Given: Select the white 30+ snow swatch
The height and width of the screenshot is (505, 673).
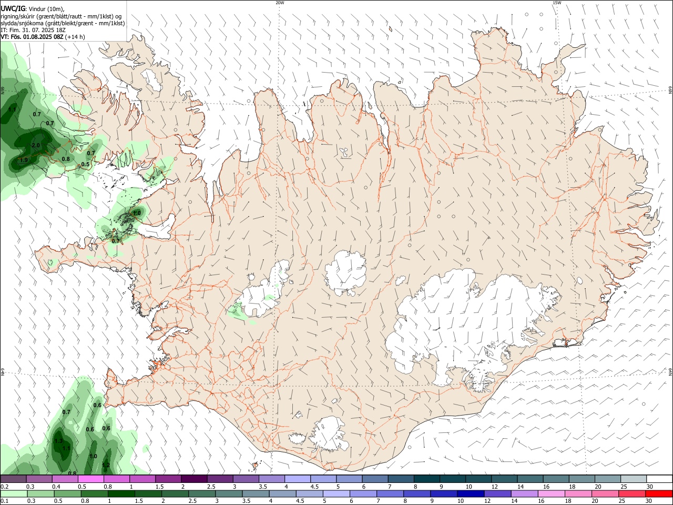Looking at the screenshot, I should (x=659, y=479).
